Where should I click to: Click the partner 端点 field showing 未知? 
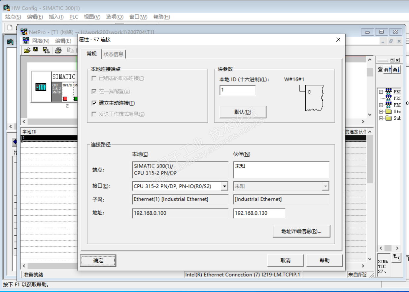click(281, 170)
